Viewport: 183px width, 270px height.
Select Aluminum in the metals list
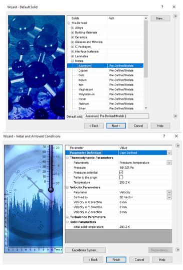click(84, 66)
